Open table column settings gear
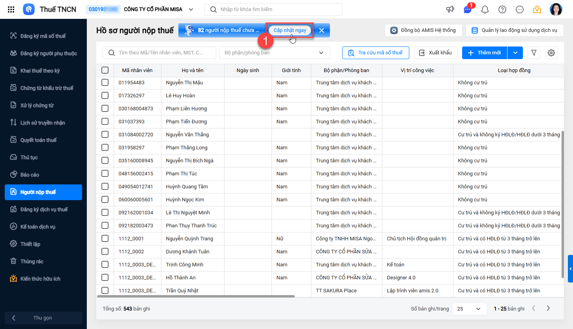Image resolution: width=573 pixels, height=329 pixels. click(551, 53)
